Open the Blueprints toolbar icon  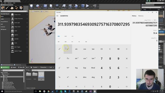(x=64, y=6)
